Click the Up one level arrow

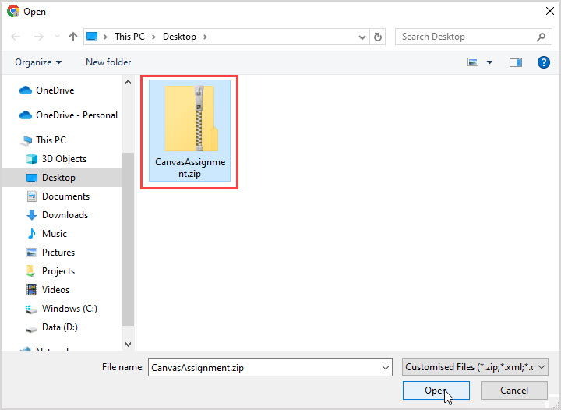coord(72,37)
